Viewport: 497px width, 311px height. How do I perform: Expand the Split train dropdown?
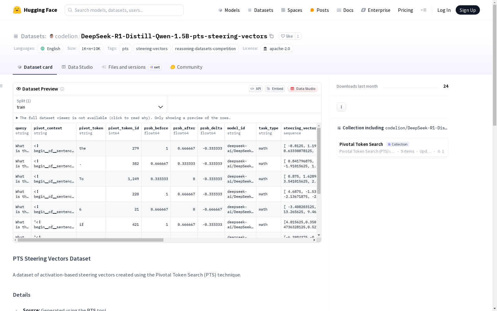coord(90,104)
